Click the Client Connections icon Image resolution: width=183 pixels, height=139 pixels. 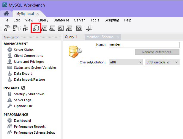pyautogui.click(x=10, y=56)
